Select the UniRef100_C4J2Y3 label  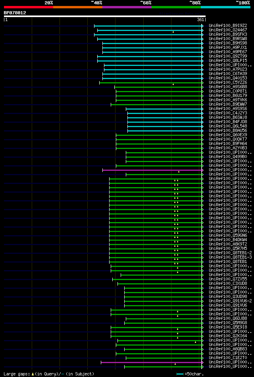tap(228, 113)
